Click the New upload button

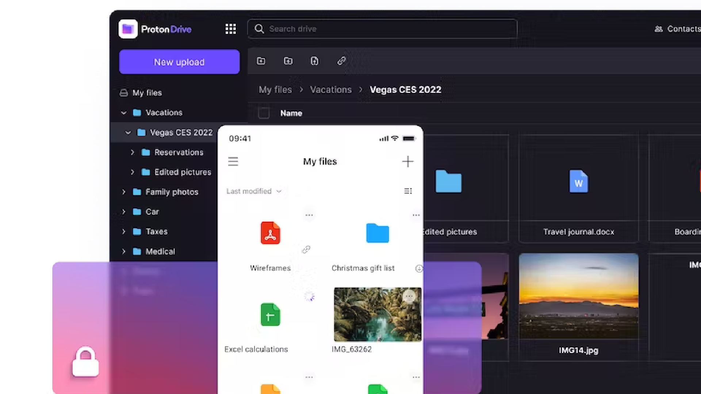(179, 62)
